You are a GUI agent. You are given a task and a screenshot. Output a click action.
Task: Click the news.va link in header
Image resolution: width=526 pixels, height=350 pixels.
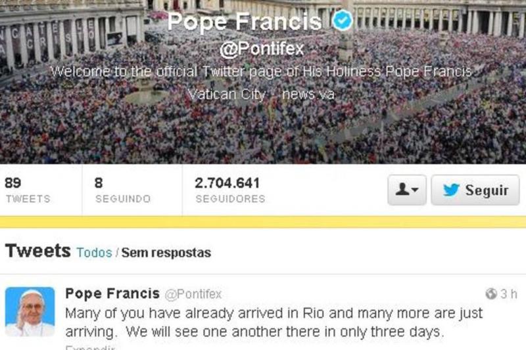(308, 94)
